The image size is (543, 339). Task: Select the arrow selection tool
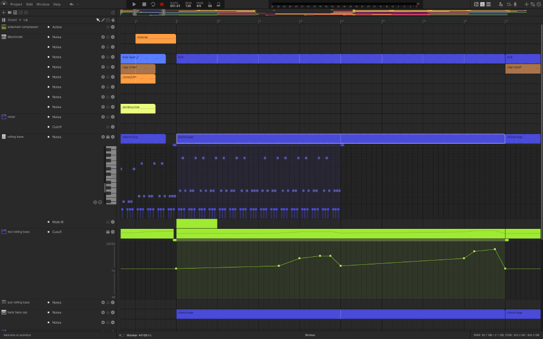click(x=98, y=20)
